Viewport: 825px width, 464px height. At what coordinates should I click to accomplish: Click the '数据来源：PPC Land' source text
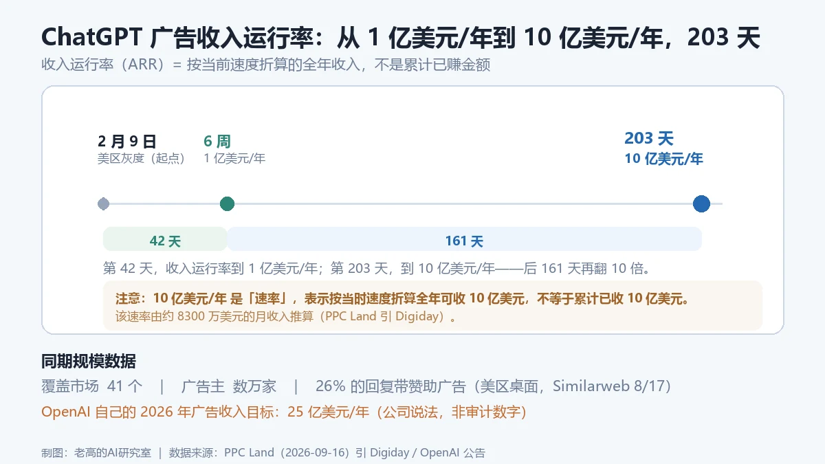point(327,453)
